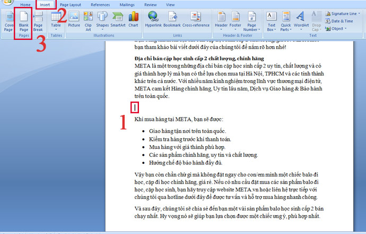Click paragraph starting 'Và sau đây, chúng tôi'
The height and width of the screenshot is (234, 366).
point(229,212)
